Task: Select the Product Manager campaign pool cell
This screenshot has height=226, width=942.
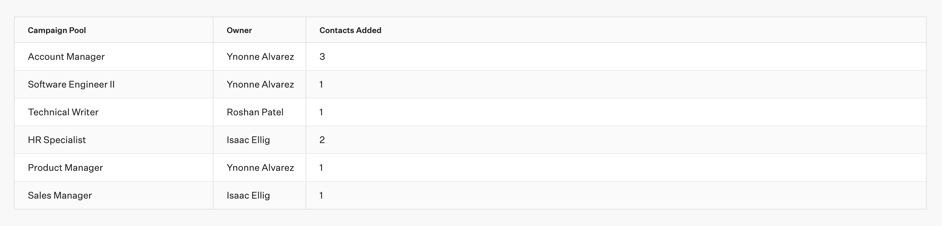Action: pos(65,167)
